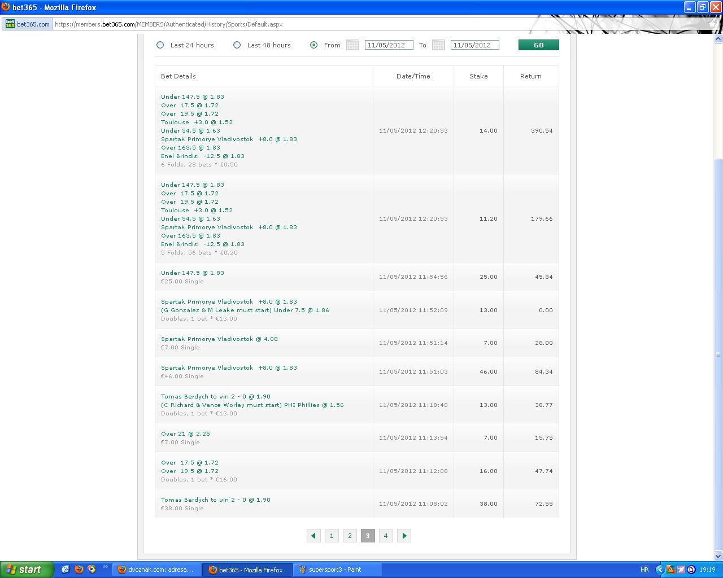
Task: Click the round document tray icon
Action: coord(691,570)
